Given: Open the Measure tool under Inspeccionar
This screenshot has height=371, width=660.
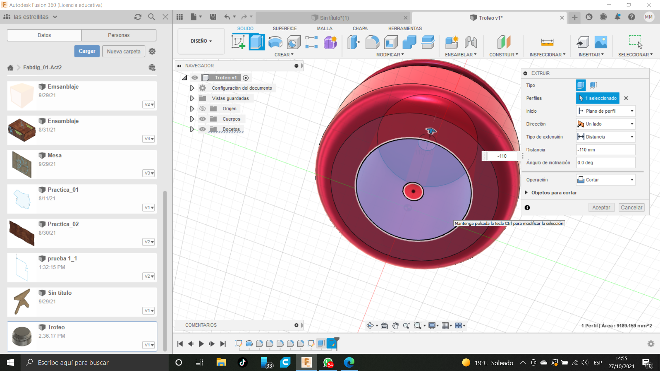Looking at the screenshot, I should [x=547, y=42].
